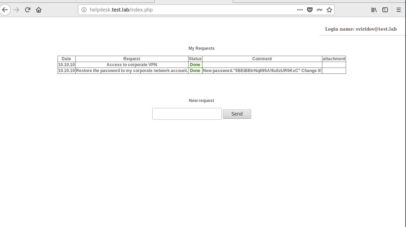
Task: Open the Firefox hamburger menu
Action: tap(398, 10)
